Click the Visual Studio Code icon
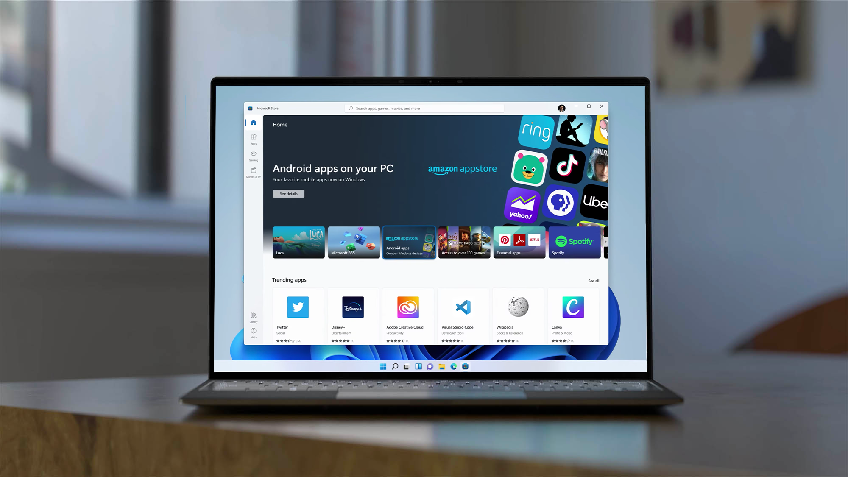848x477 pixels. pos(463,307)
